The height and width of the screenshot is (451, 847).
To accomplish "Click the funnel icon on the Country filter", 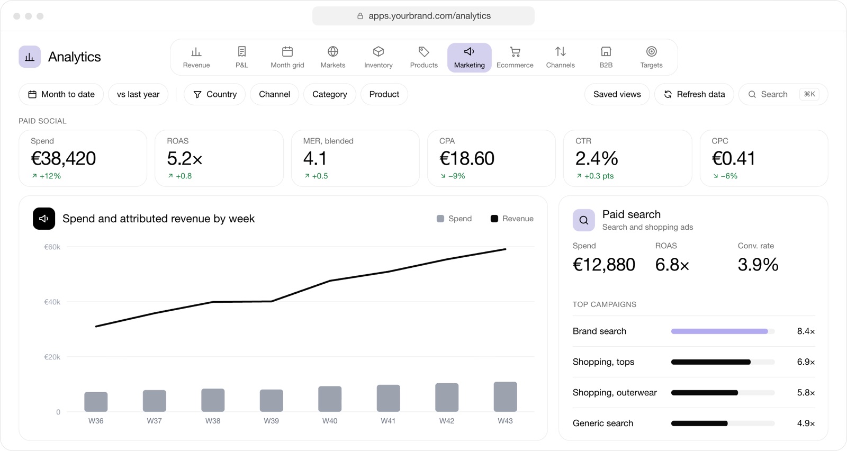I will pos(197,94).
